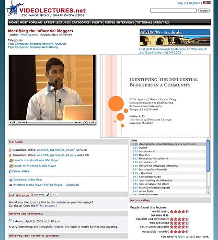Open the Latest Lectures menu
Screen dimensions: 218x240
(x=57, y=23)
